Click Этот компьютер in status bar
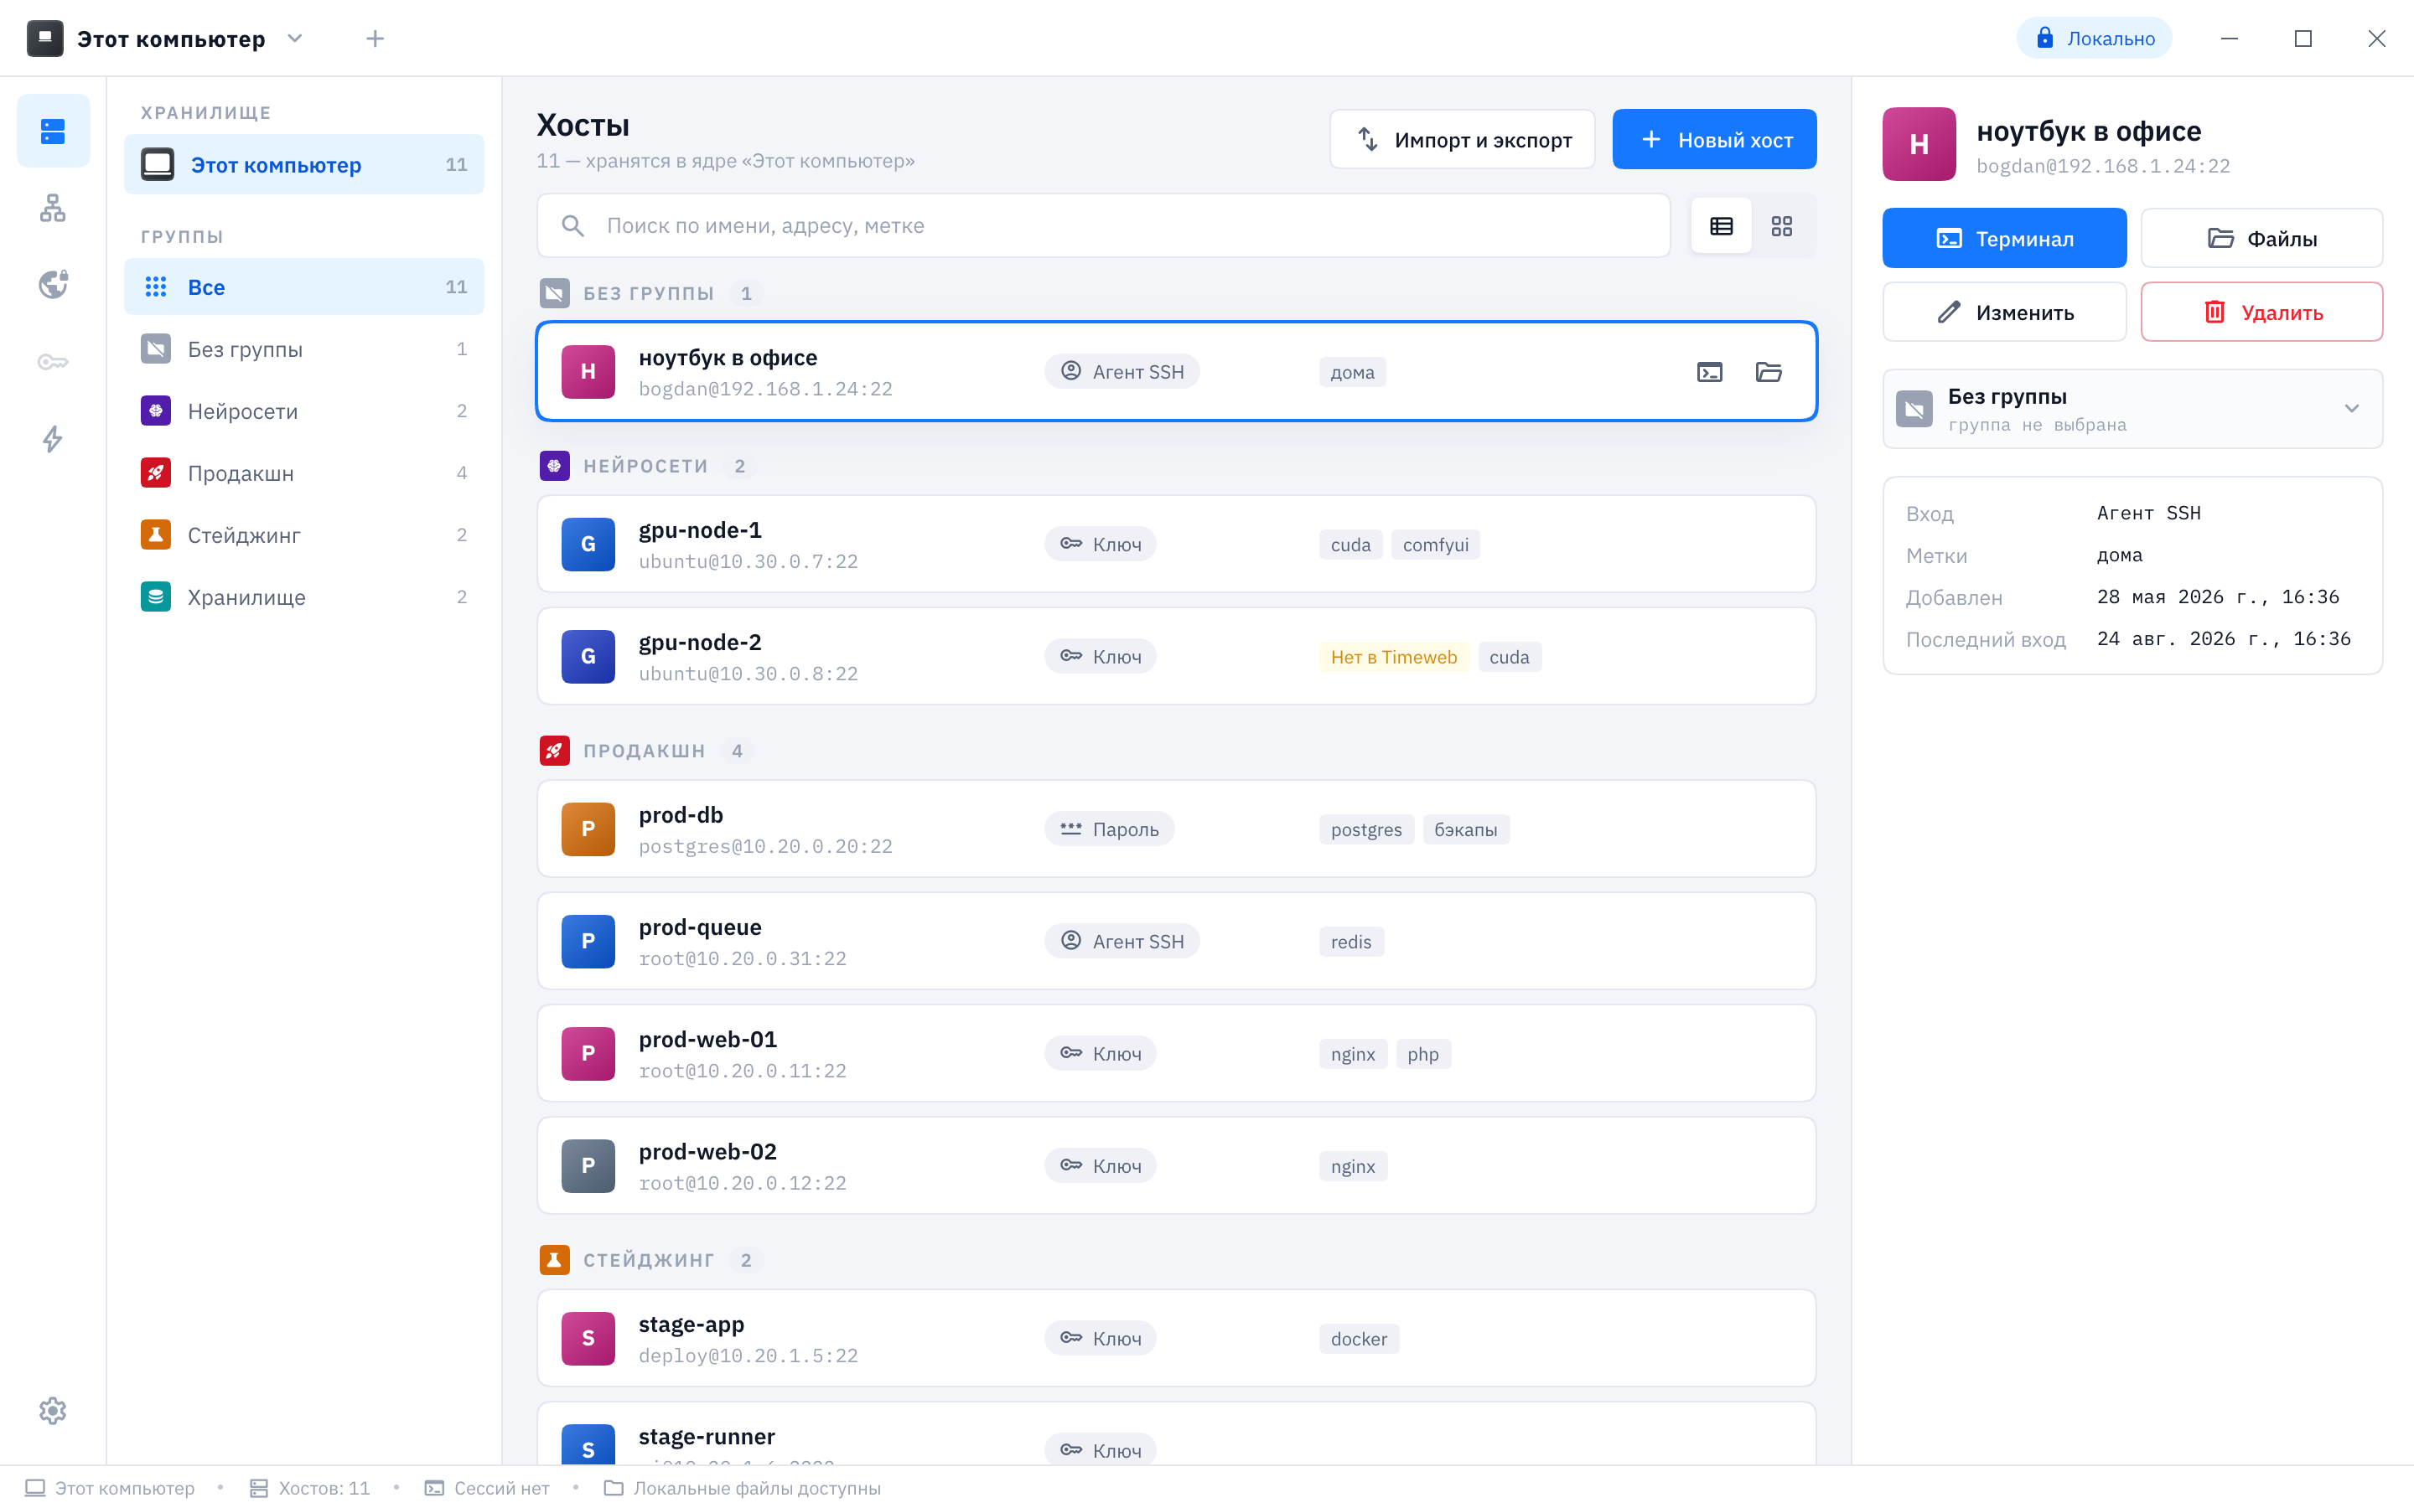The width and height of the screenshot is (2414, 1508). coord(110,1488)
